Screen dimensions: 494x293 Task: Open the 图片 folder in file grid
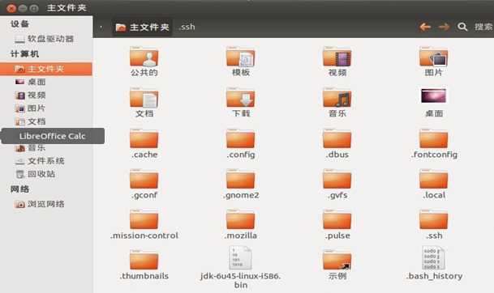coord(433,62)
